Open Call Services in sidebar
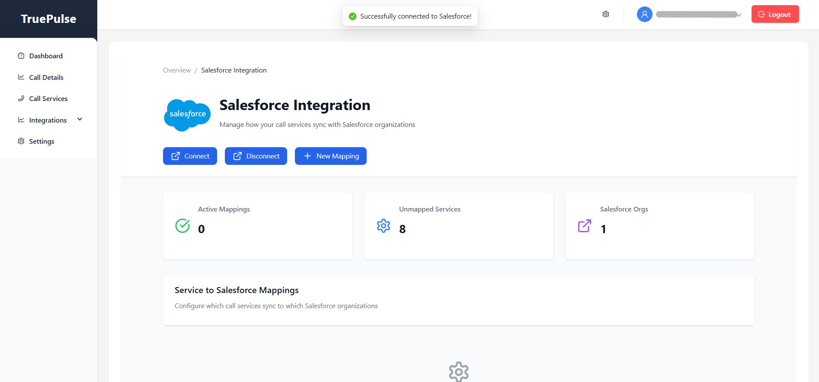This screenshot has width=819, height=382. 48,98
